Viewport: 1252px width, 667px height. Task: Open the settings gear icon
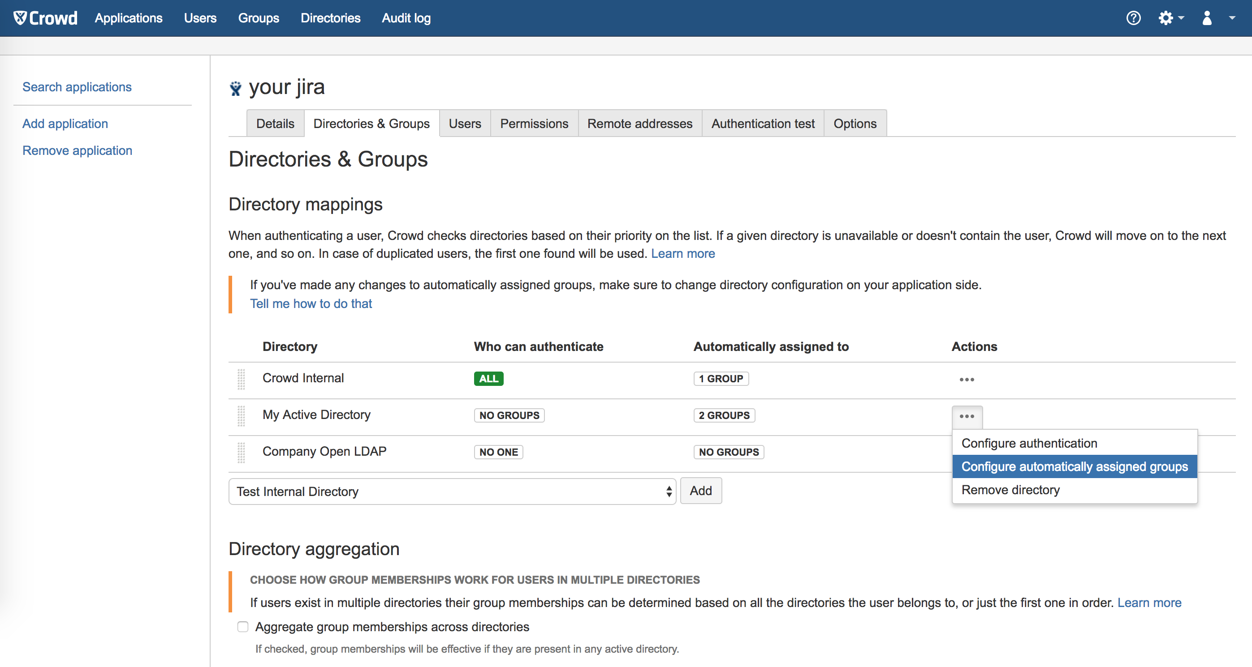(1166, 18)
